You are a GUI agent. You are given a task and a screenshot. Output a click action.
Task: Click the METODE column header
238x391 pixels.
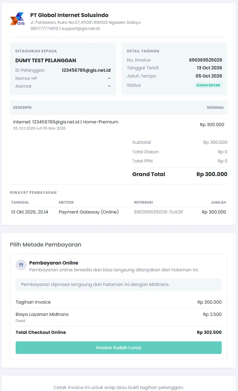pyautogui.click(x=66, y=203)
